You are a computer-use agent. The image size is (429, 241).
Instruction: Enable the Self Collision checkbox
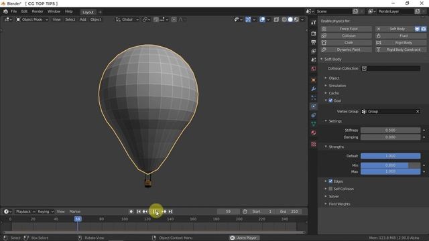[x=330, y=189]
